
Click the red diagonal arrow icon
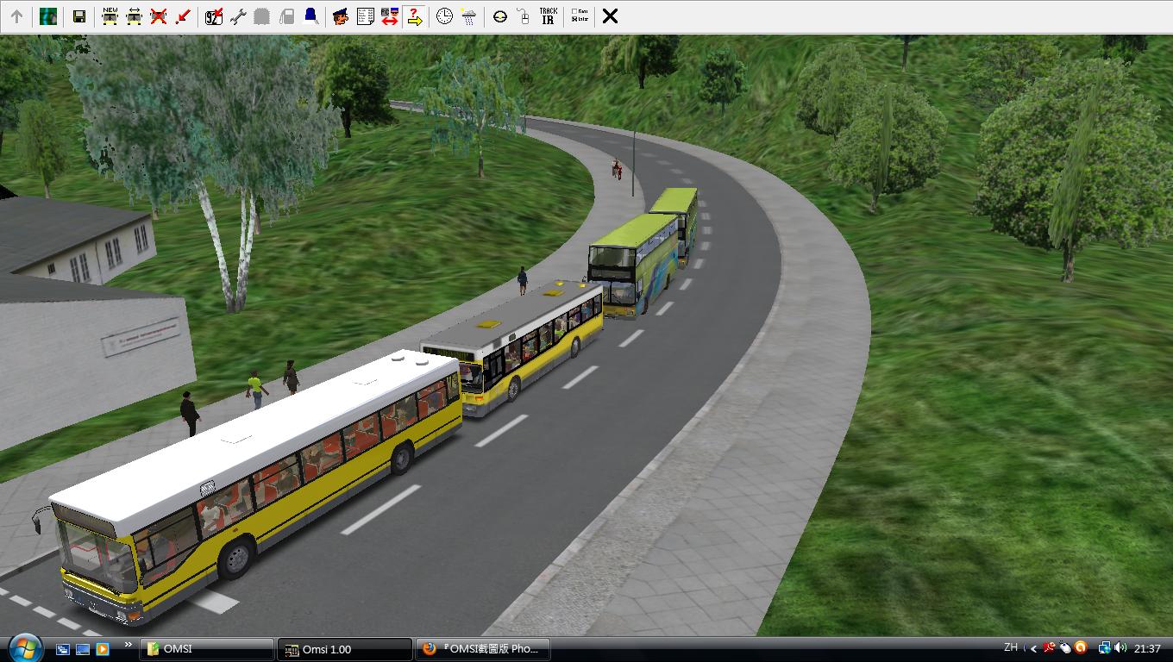point(183,16)
